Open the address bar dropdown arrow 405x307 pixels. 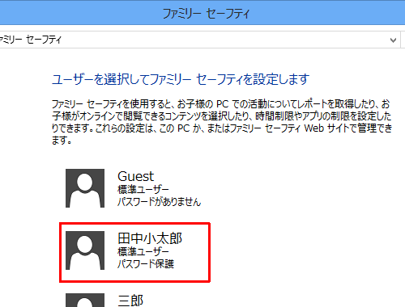[x=393, y=40]
